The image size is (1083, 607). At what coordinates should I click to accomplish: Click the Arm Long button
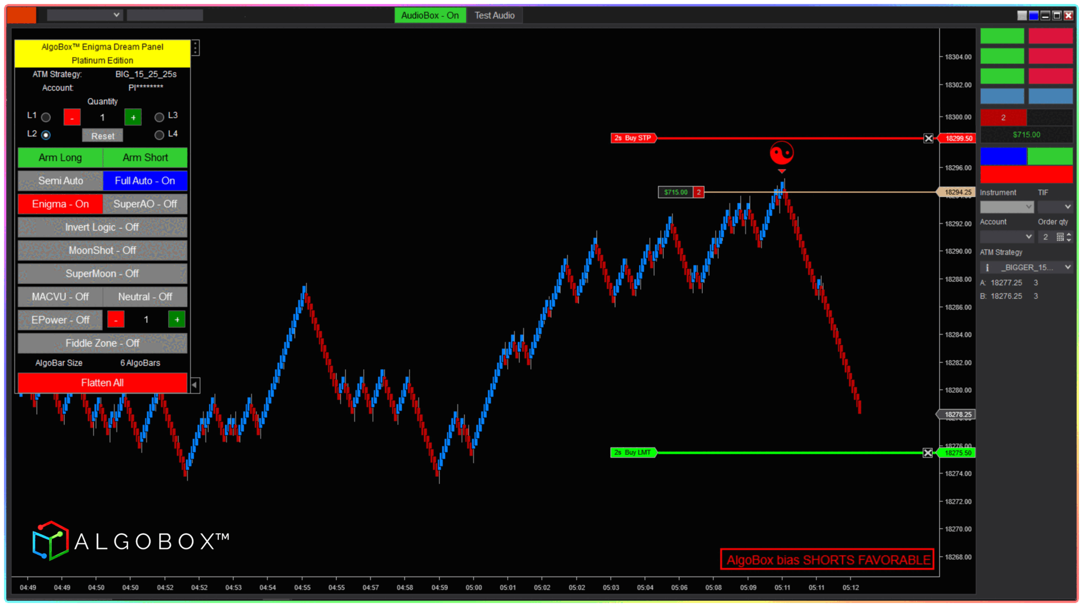[x=60, y=158]
